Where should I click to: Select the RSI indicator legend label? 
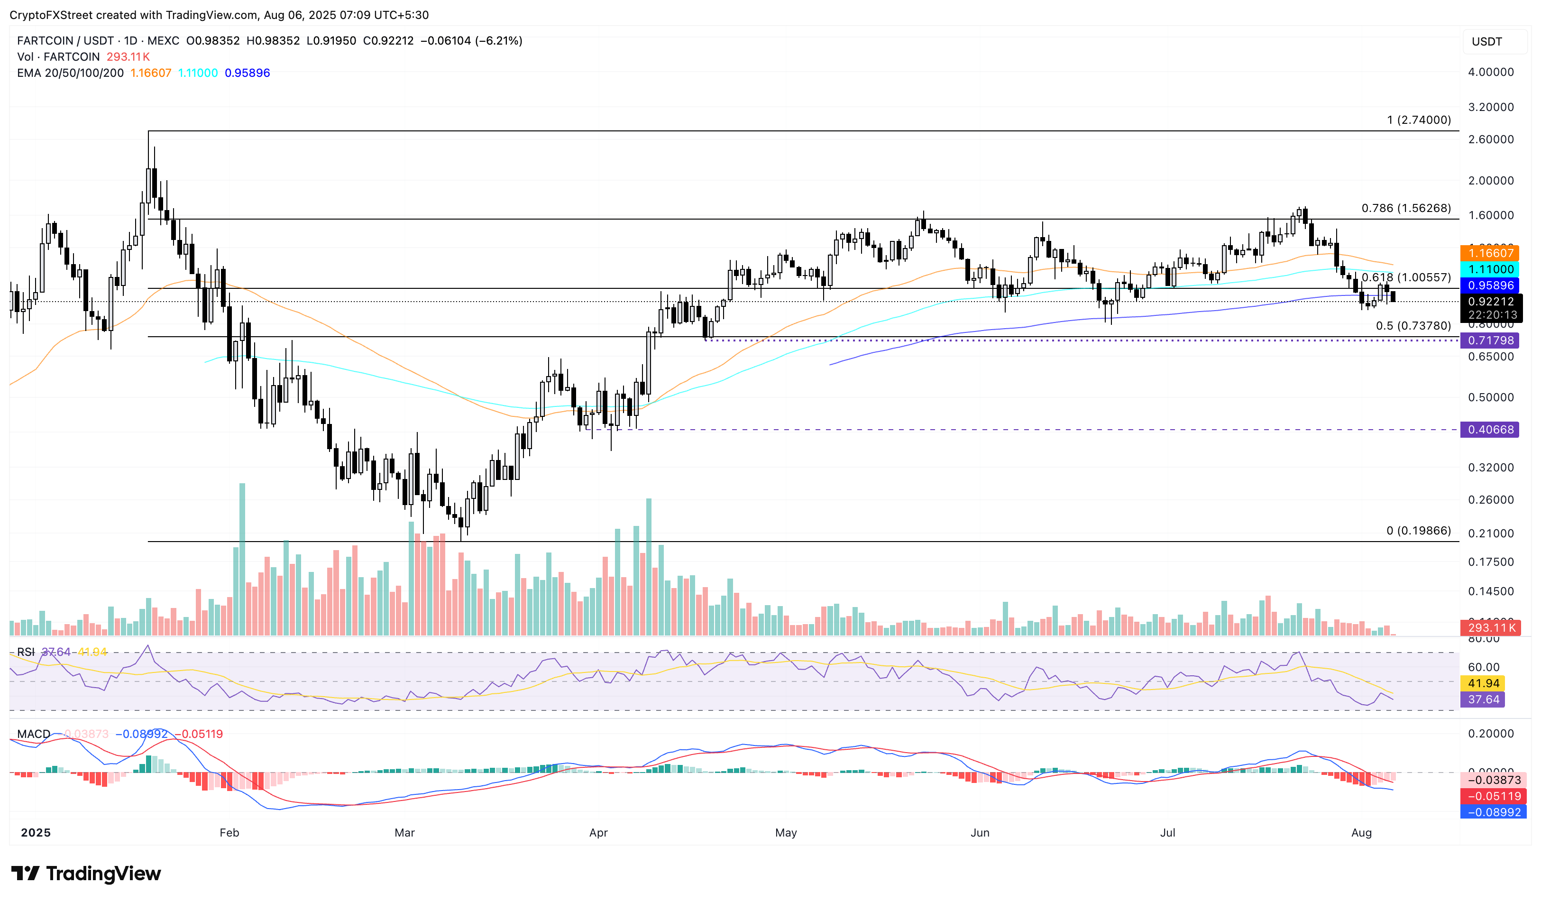tap(26, 652)
